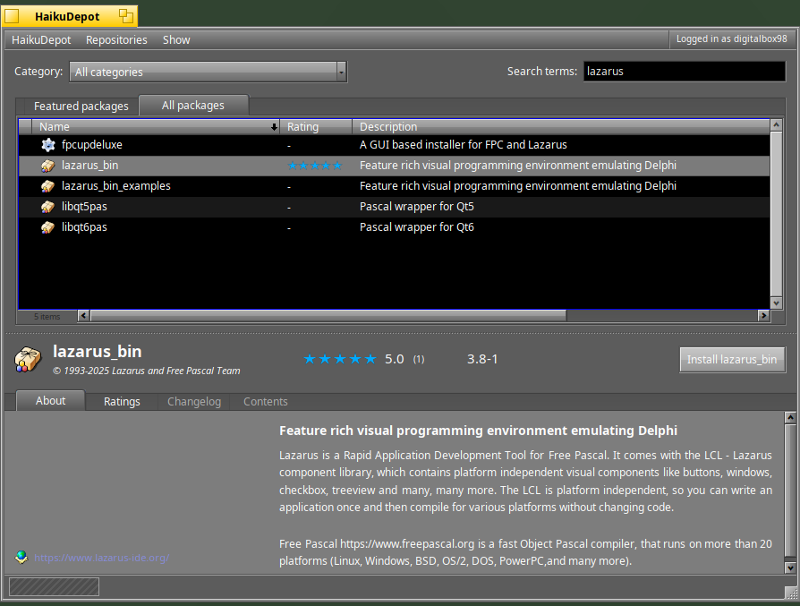Screen dimensions: 800x606
Task: Click the lazarus_bin row package icon
Action: 48,166
